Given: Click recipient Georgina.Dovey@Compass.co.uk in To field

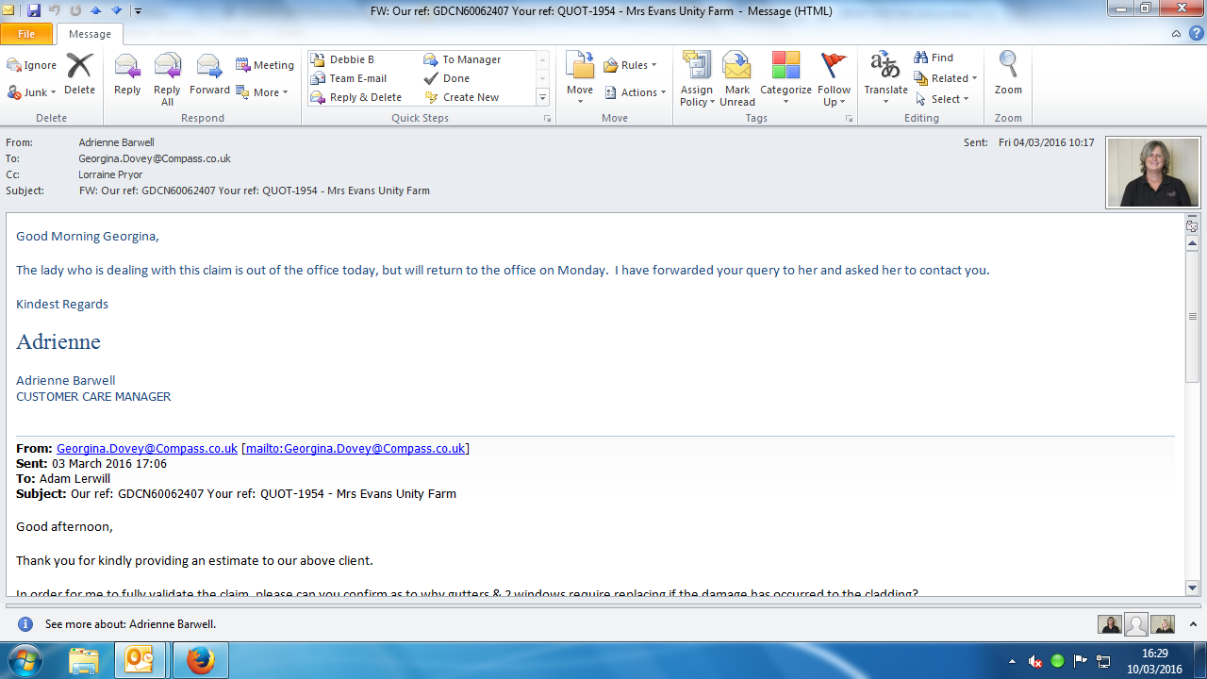Looking at the screenshot, I should [155, 158].
